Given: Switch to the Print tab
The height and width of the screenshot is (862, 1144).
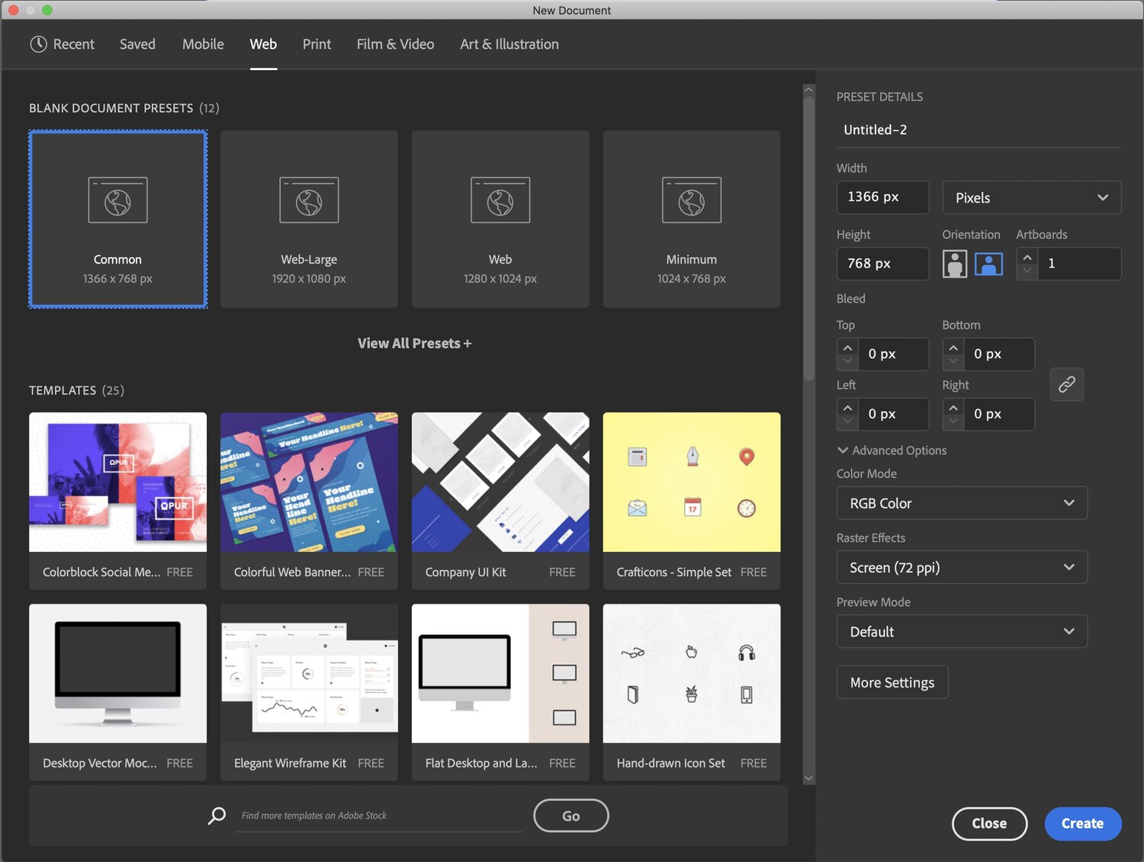Looking at the screenshot, I should (317, 44).
